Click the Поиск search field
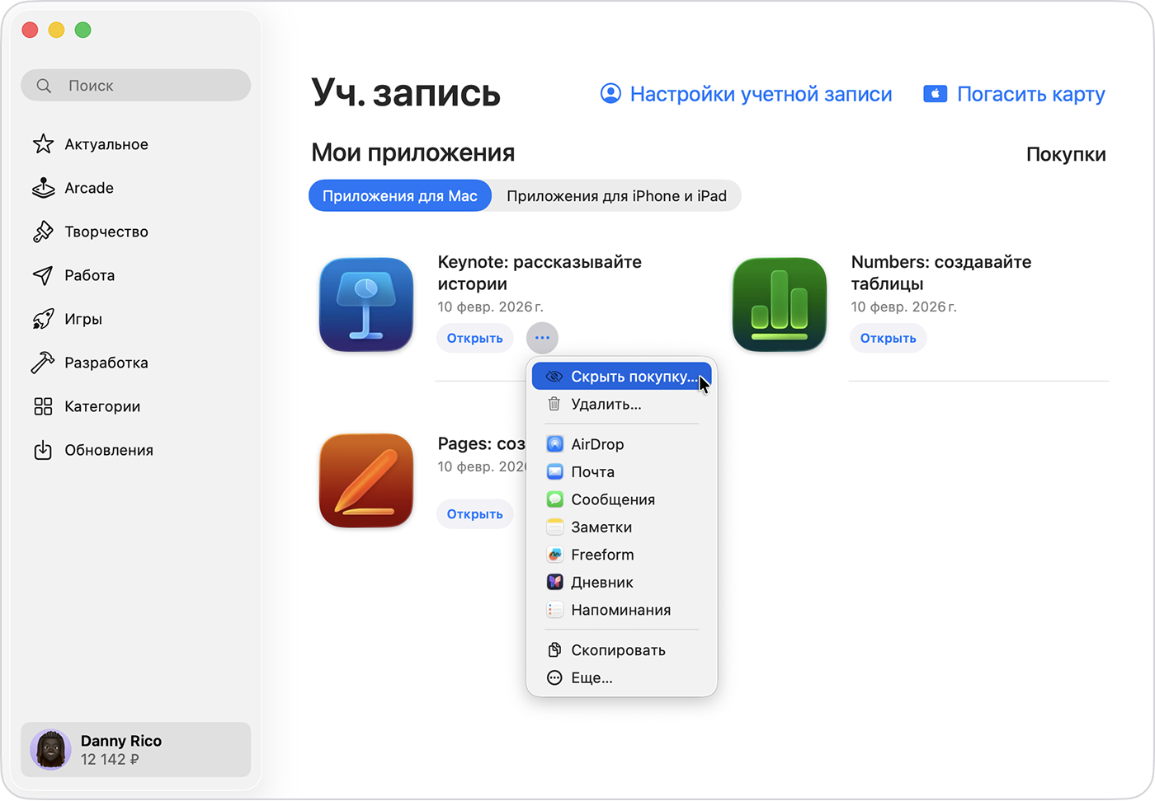This screenshot has width=1155, height=801. pos(135,85)
